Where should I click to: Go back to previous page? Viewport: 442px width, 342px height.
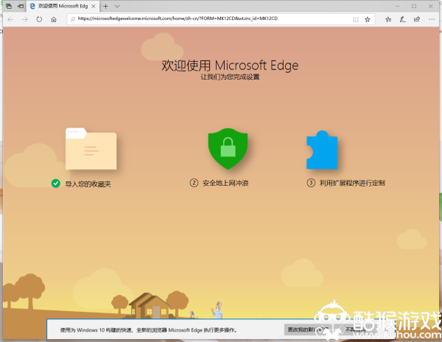pos(10,19)
